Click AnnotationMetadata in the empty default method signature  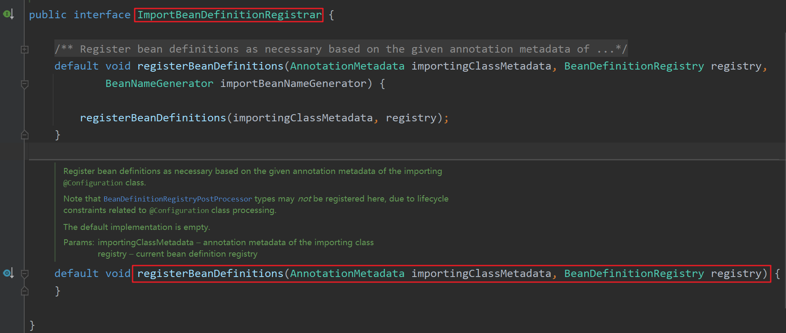click(347, 274)
